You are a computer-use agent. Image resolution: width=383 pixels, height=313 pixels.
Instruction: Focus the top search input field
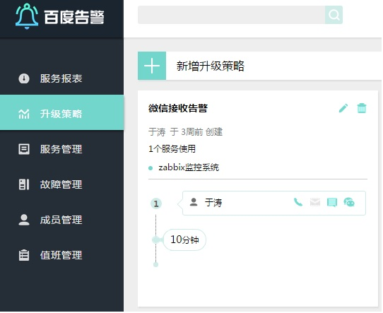tap(232, 15)
